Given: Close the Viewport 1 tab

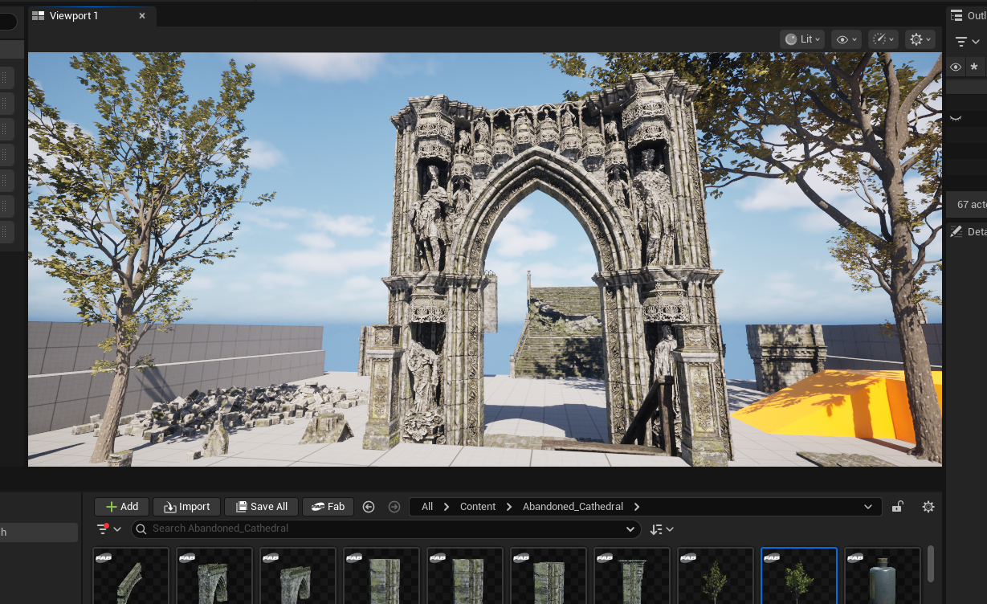Looking at the screenshot, I should [x=141, y=16].
